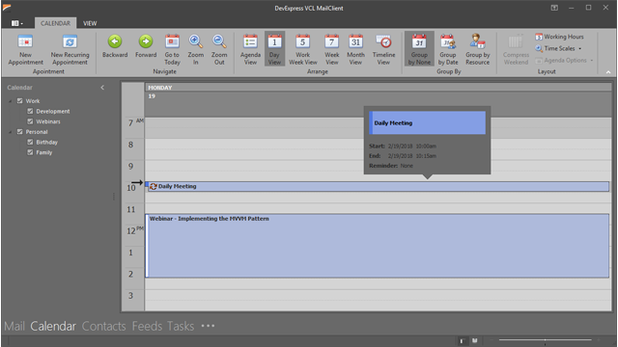Viewport: 618px width, 347px height.
Task: Toggle Working Hours display
Action: click(x=559, y=37)
